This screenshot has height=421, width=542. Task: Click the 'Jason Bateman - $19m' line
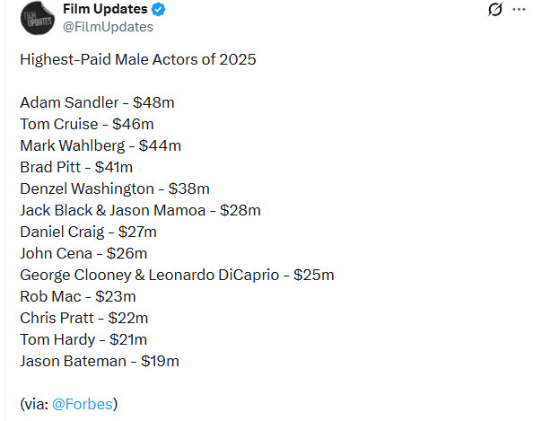click(100, 361)
